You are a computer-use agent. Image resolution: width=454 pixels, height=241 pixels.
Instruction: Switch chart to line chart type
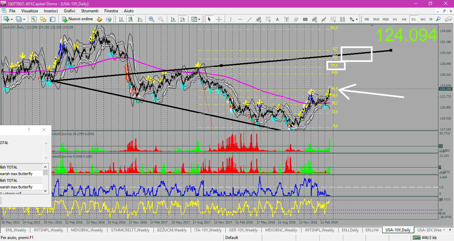click(x=140, y=19)
